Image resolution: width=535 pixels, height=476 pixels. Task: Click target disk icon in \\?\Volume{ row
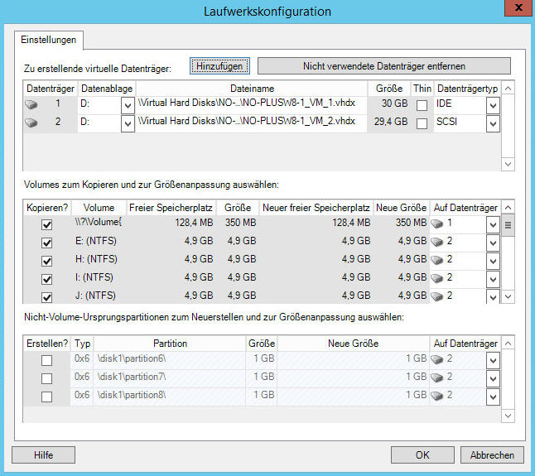(x=438, y=224)
